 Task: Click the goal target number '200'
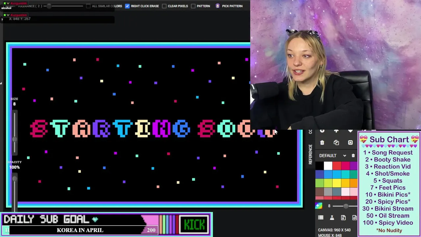(151, 230)
